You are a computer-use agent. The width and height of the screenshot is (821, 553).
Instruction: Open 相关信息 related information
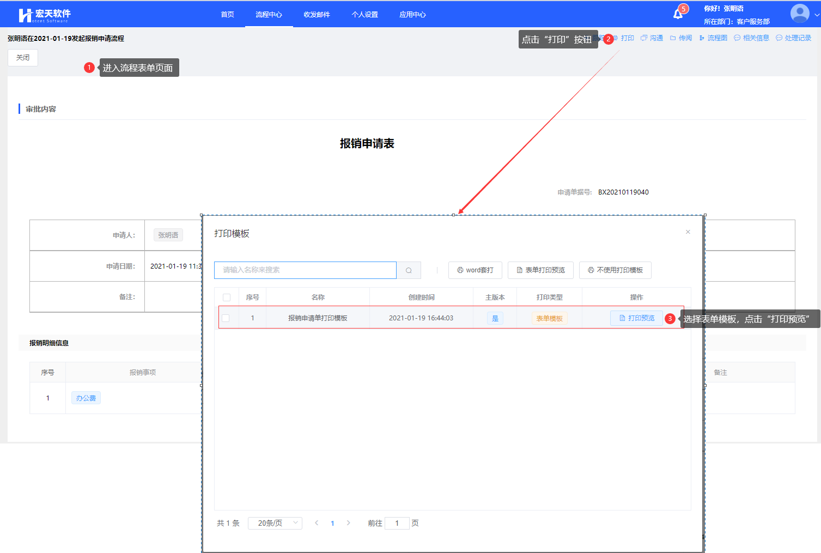click(752, 38)
